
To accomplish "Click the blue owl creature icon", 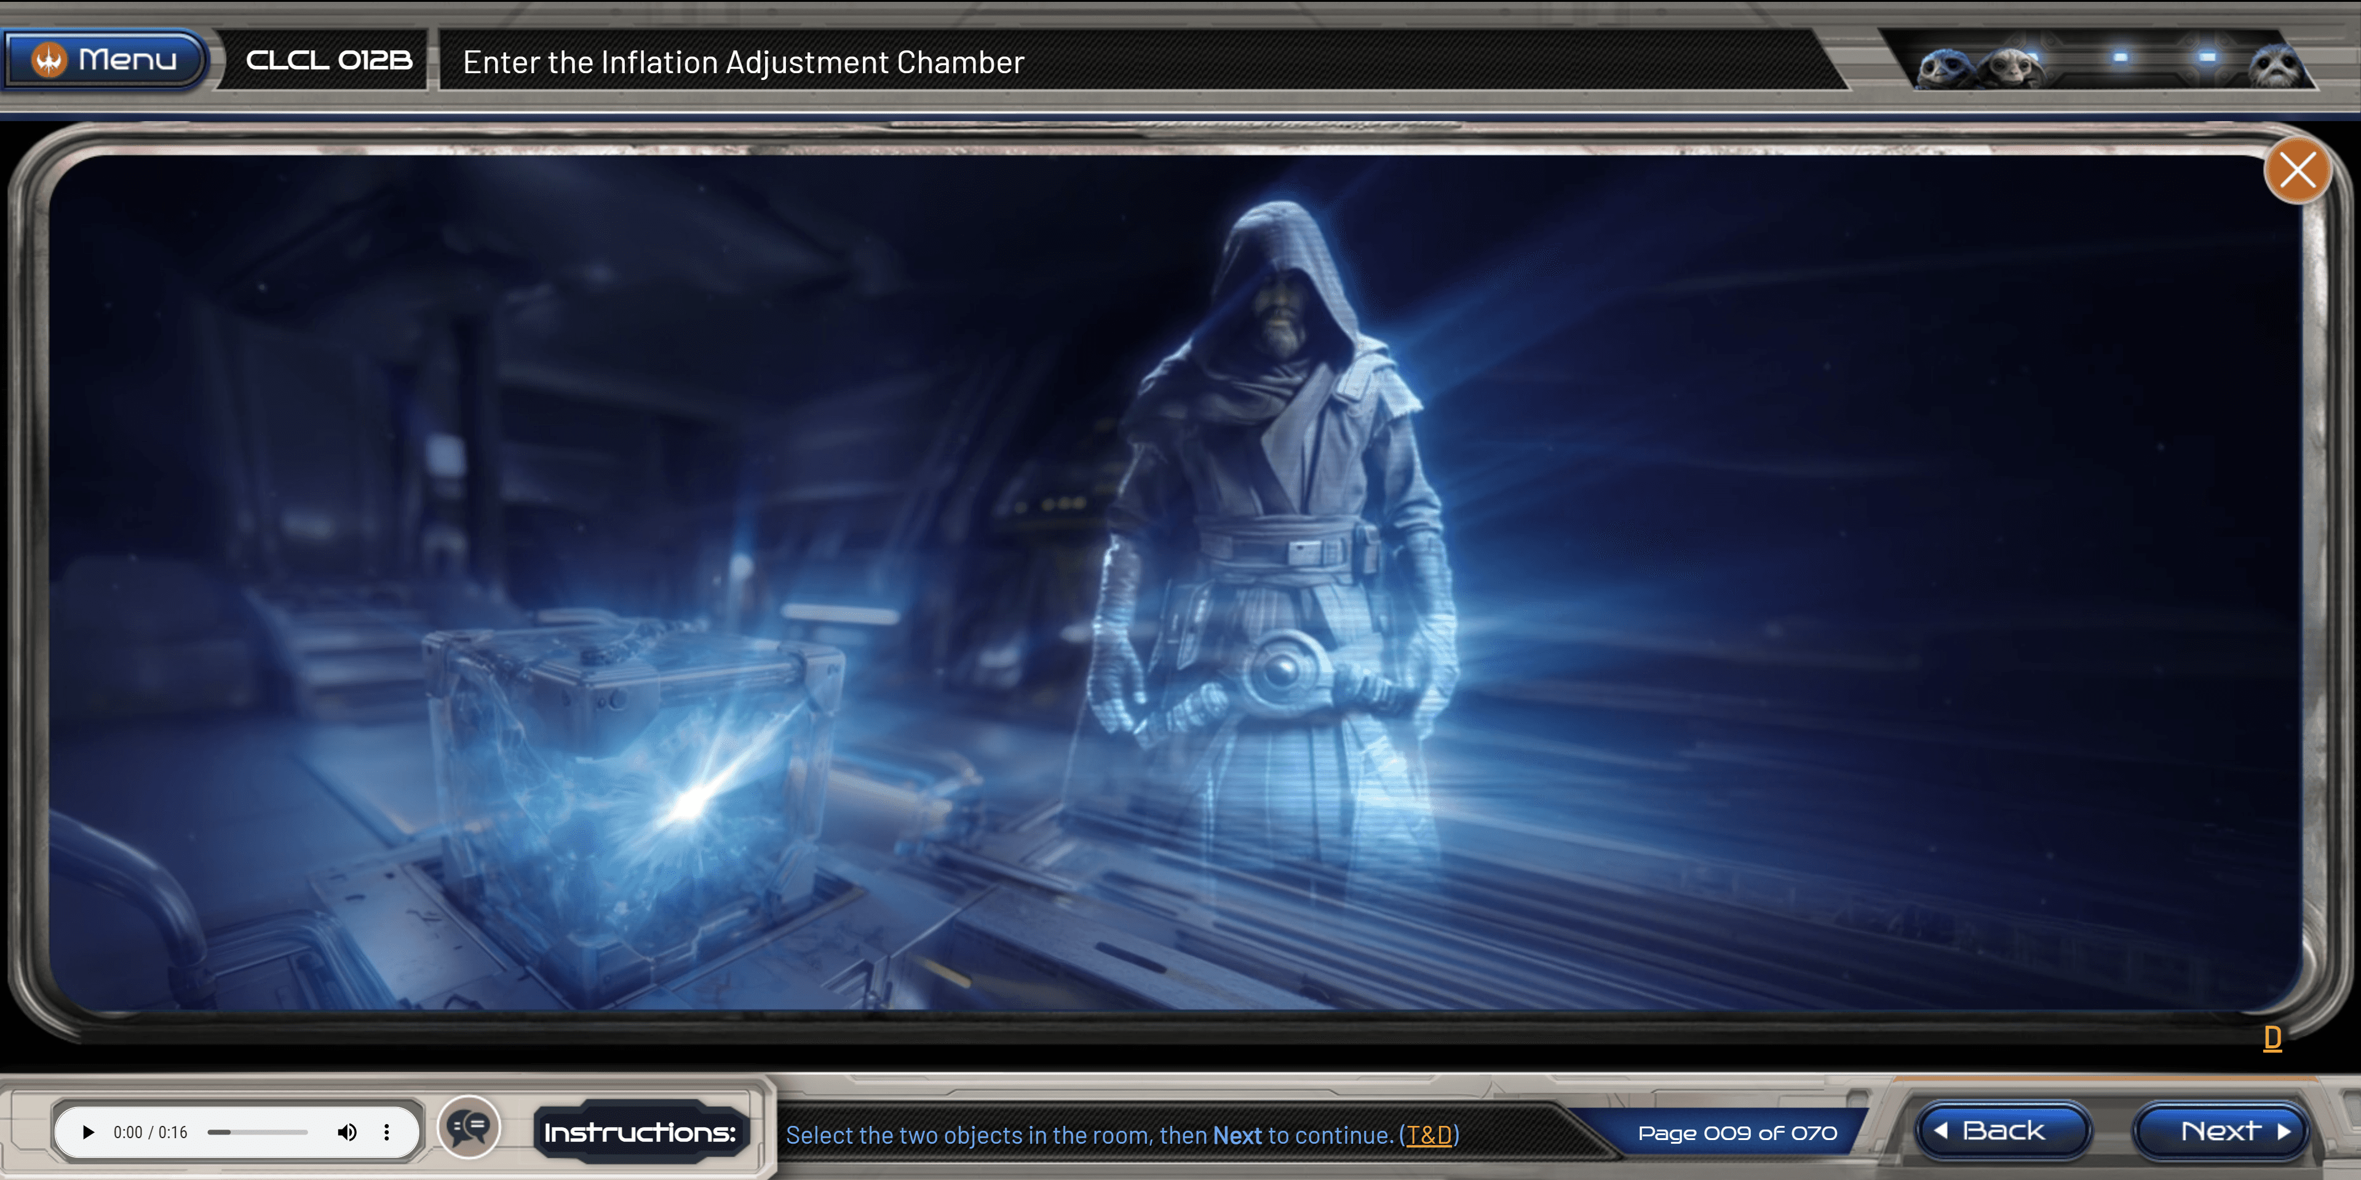I will coord(1943,68).
